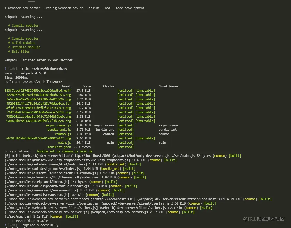Click the 'Size' column header
The height and width of the screenshot is (228, 291).
tap(87, 86)
